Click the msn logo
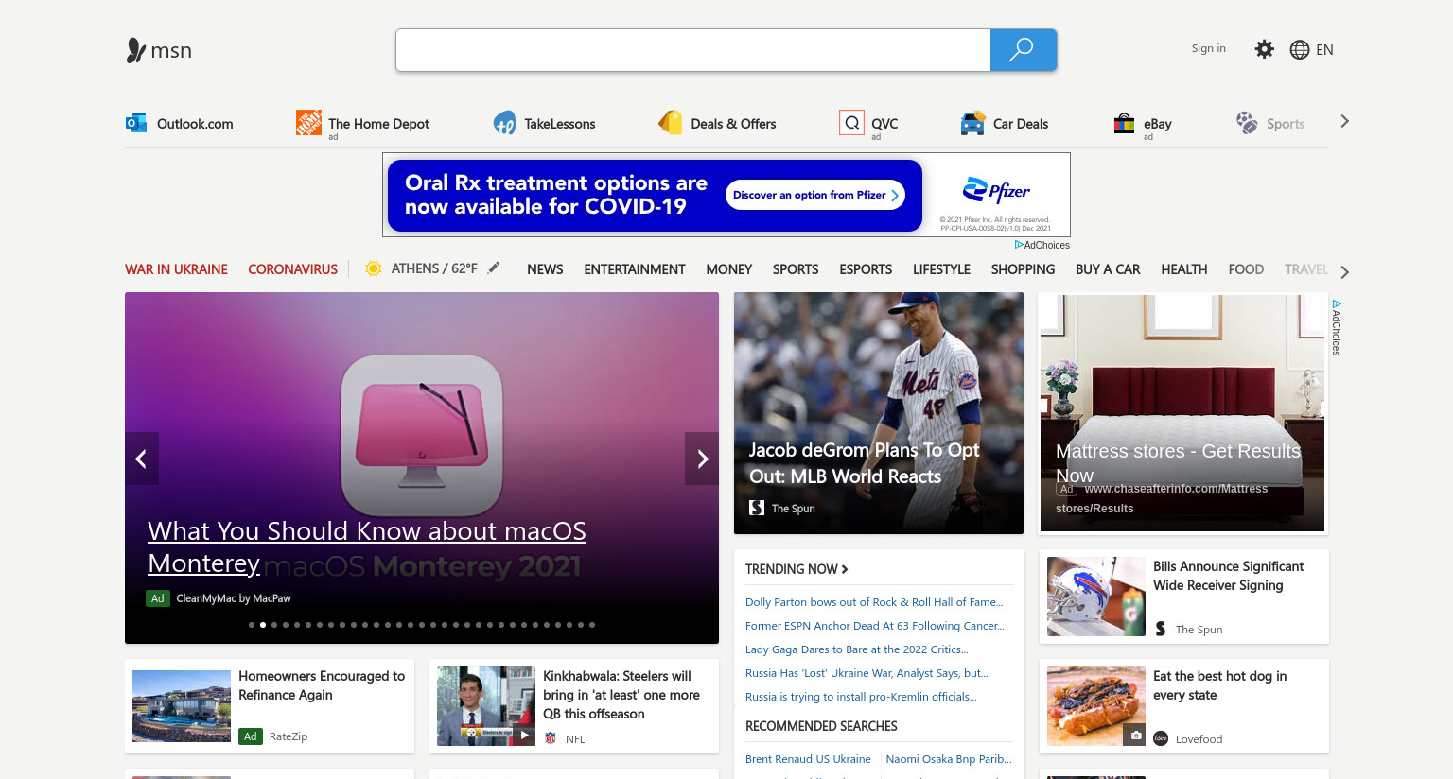The width and height of the screenshot is (1453, 779). click(x=159, y=50)
